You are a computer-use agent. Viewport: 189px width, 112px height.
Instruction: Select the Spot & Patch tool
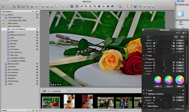pos(99,6)
